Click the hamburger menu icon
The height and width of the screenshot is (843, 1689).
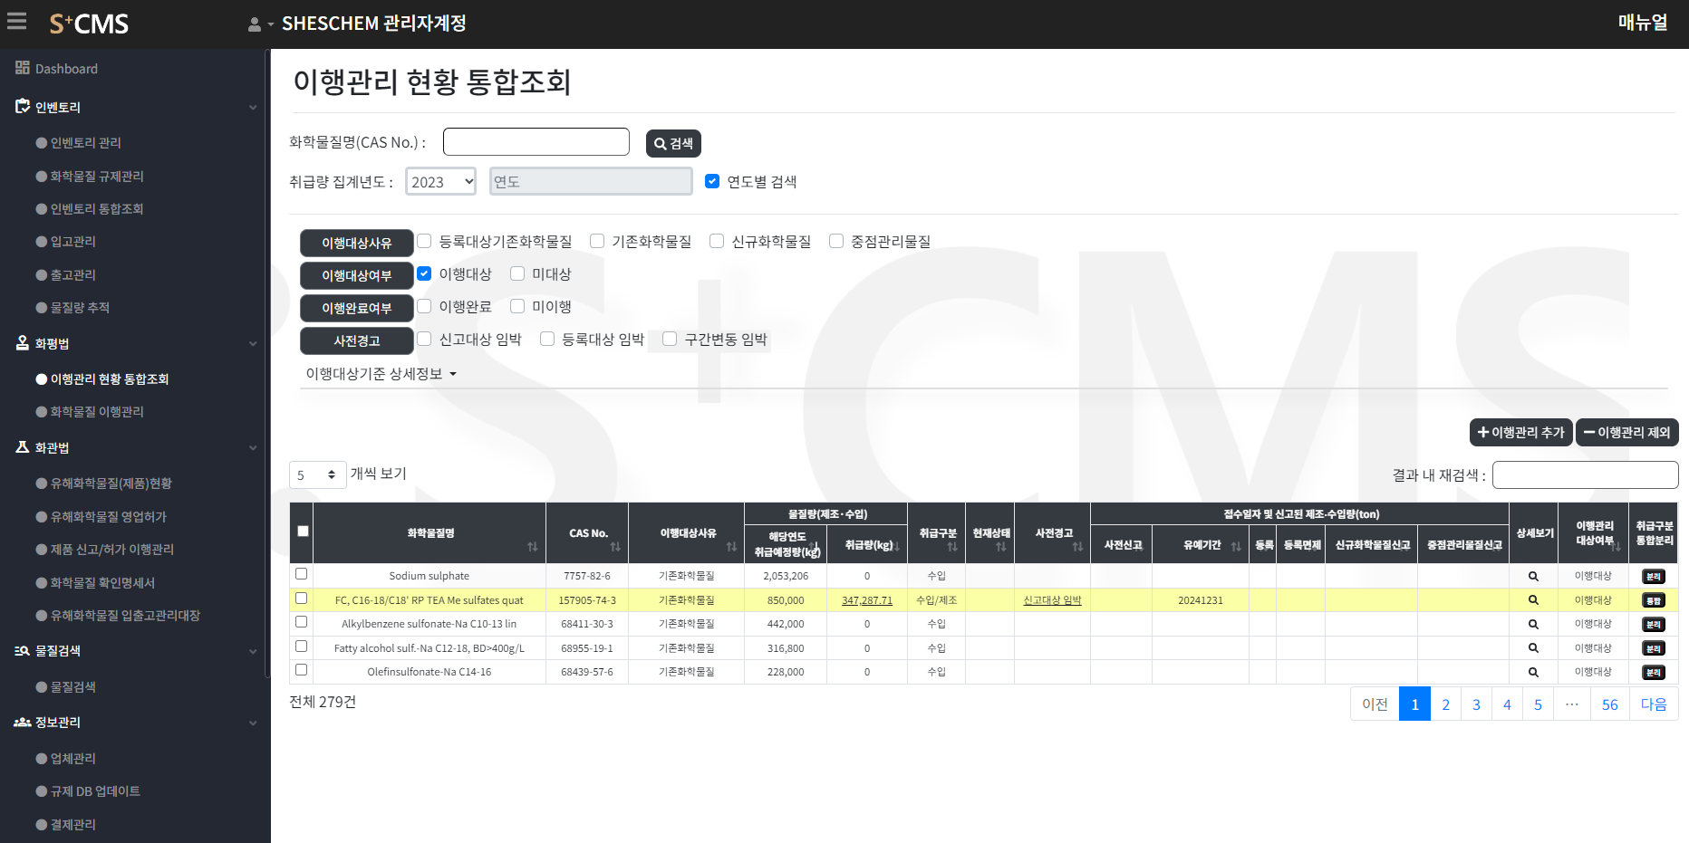(x=16, y=22)
